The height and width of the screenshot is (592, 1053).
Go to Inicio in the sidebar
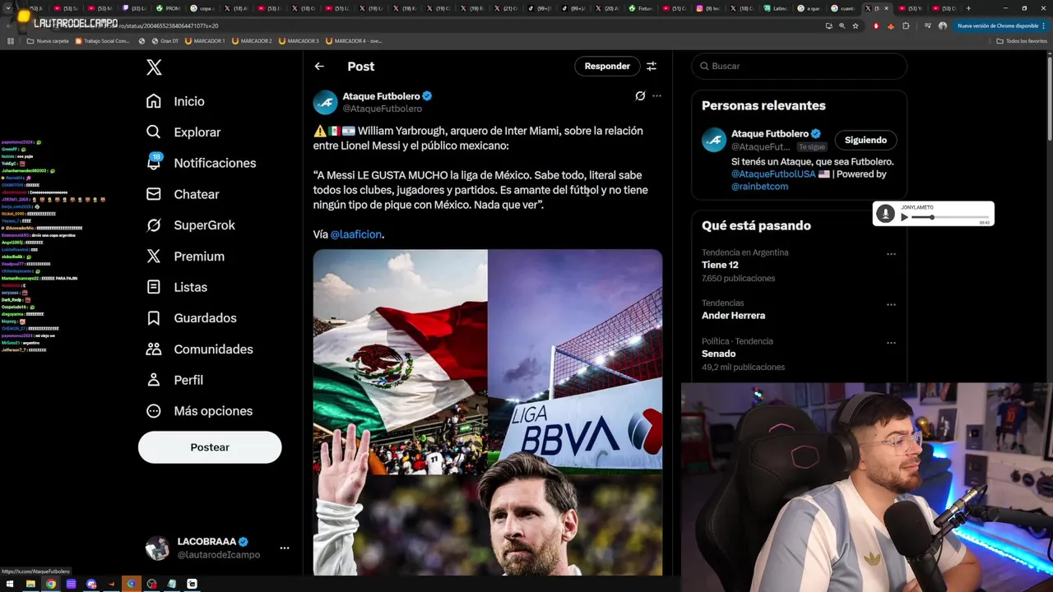pyautogui.click(x=175, y=101)
